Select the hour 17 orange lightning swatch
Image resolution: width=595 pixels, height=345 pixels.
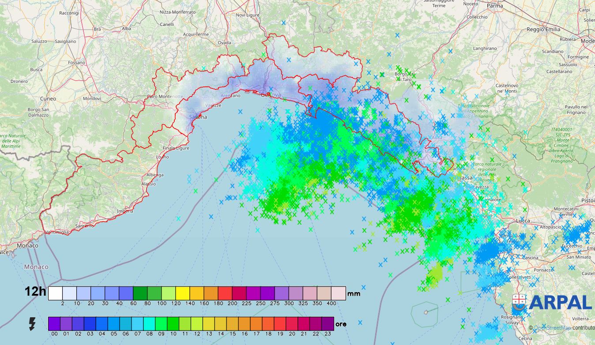coord(257,324)
